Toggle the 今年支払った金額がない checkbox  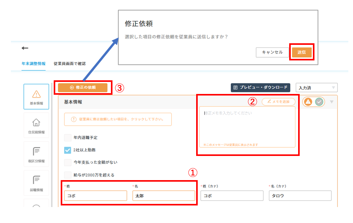(x=68, y=162)
